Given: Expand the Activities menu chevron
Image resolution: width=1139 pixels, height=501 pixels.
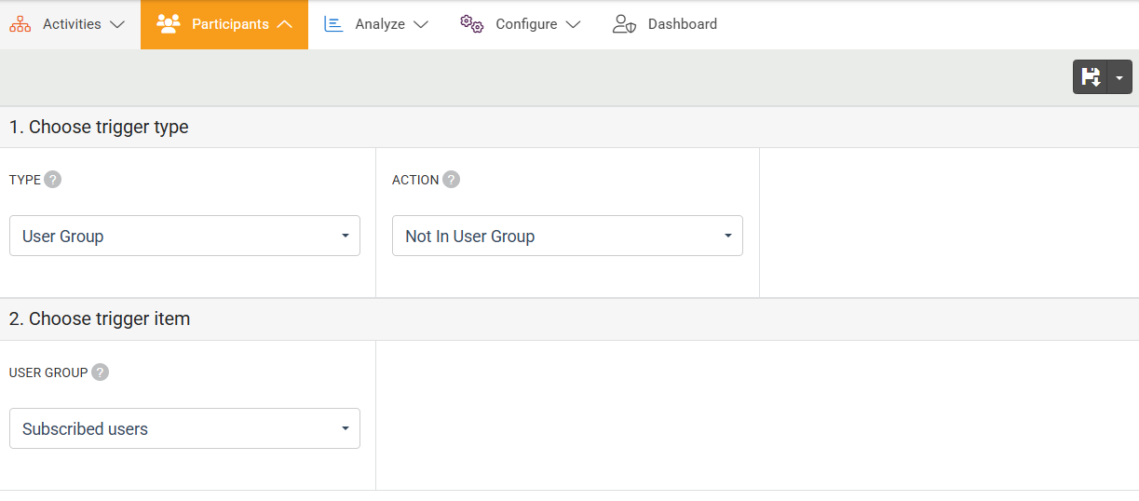Looking at the screenshot, I should point(117,25).
